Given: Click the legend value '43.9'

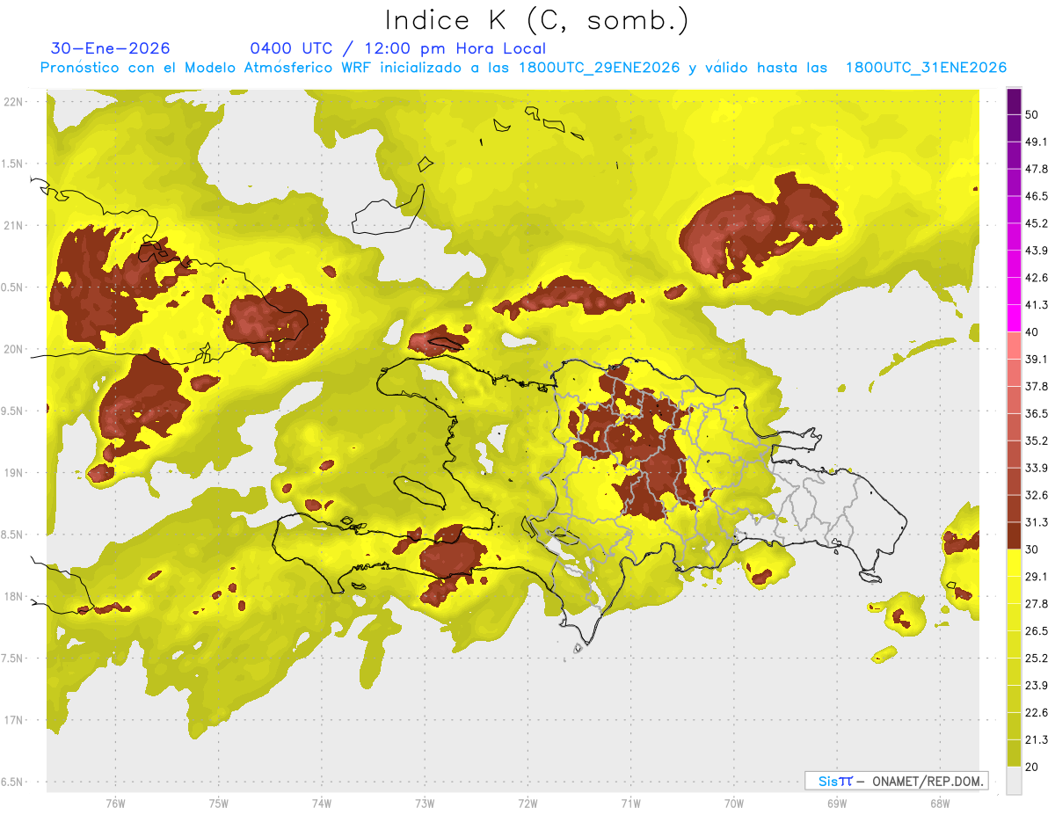Looking at the screenshot, I should click(1036, 251).
